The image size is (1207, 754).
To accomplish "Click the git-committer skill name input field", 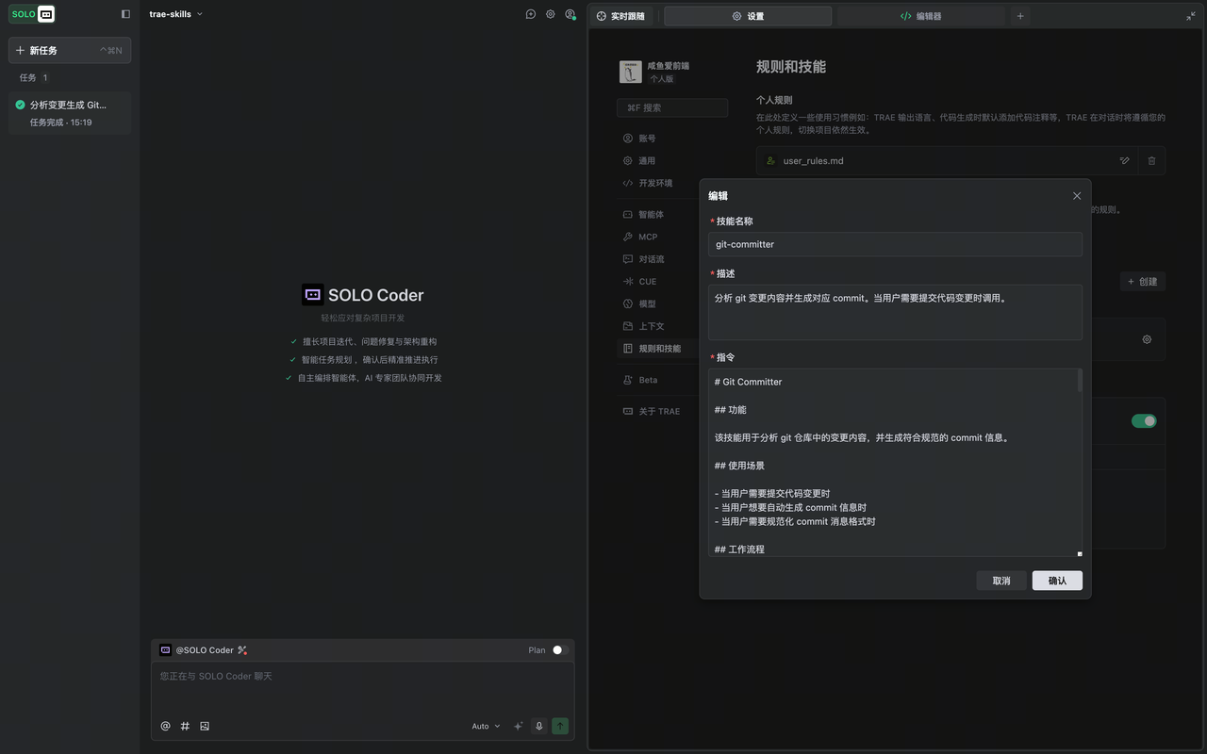I will [x=894, y=244].
